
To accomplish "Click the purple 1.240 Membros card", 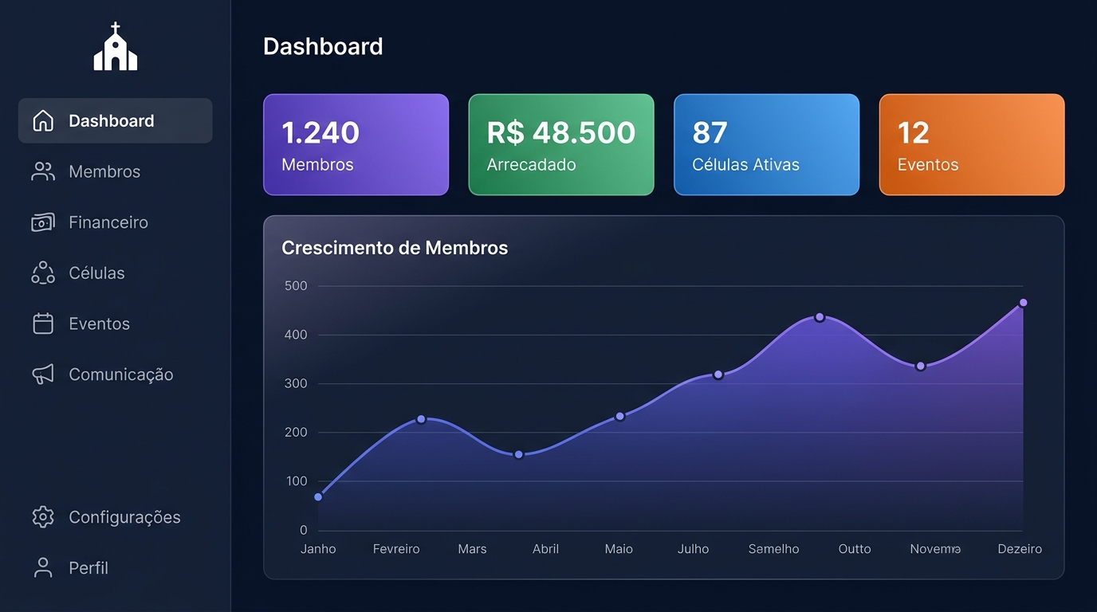I will point(356,145).
